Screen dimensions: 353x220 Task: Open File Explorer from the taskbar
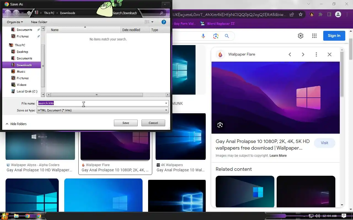pyautogui.click(x=16, y=216)
